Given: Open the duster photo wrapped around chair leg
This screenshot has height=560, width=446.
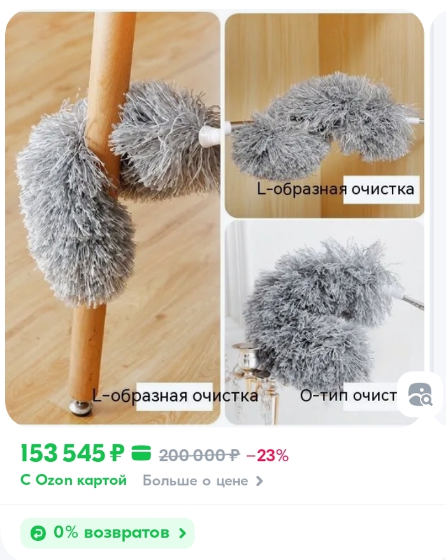Looking at the screenshot, I should (x=113, y=218).
